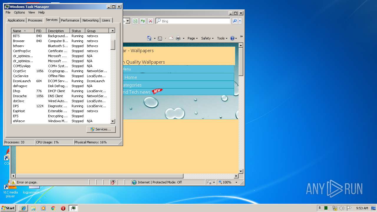Switch to the Processes tab

[x=35, y=20]
